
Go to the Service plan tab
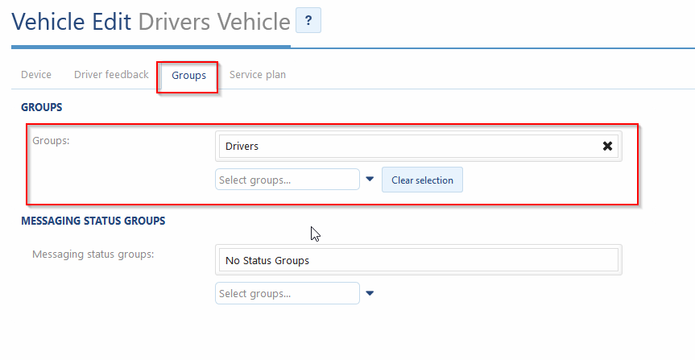pyautogui.click(x=257, y=75)
